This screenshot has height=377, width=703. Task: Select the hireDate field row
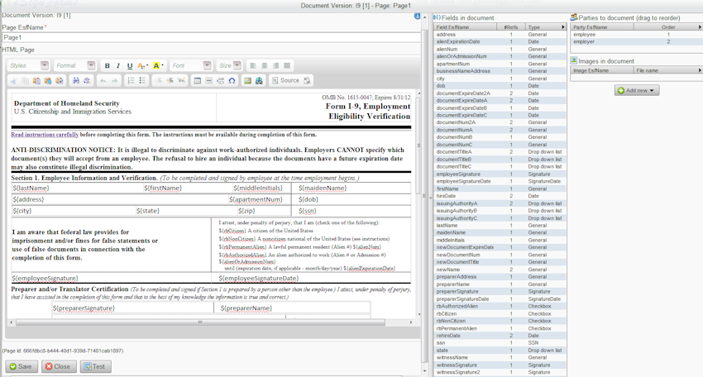(x=500, y=196)
